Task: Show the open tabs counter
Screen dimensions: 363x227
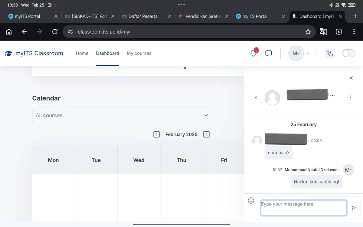Action: pos(339,31)
